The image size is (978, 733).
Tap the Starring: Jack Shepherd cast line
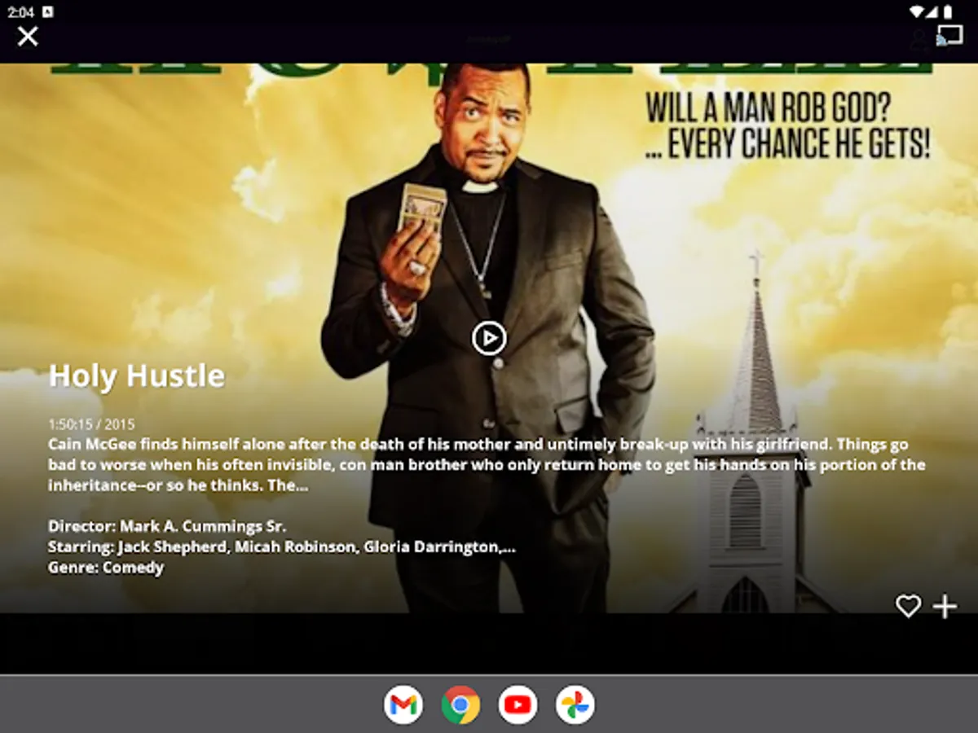pos(282,546)
